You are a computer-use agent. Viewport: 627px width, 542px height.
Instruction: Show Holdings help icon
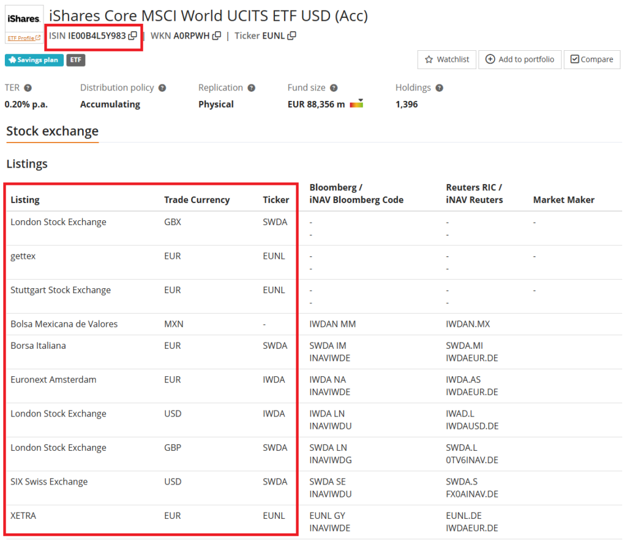[439, 88]
